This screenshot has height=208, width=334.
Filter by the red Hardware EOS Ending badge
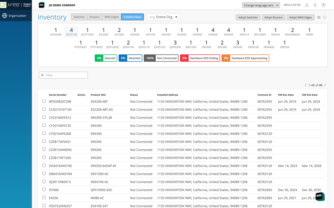(x=200, y=58)
